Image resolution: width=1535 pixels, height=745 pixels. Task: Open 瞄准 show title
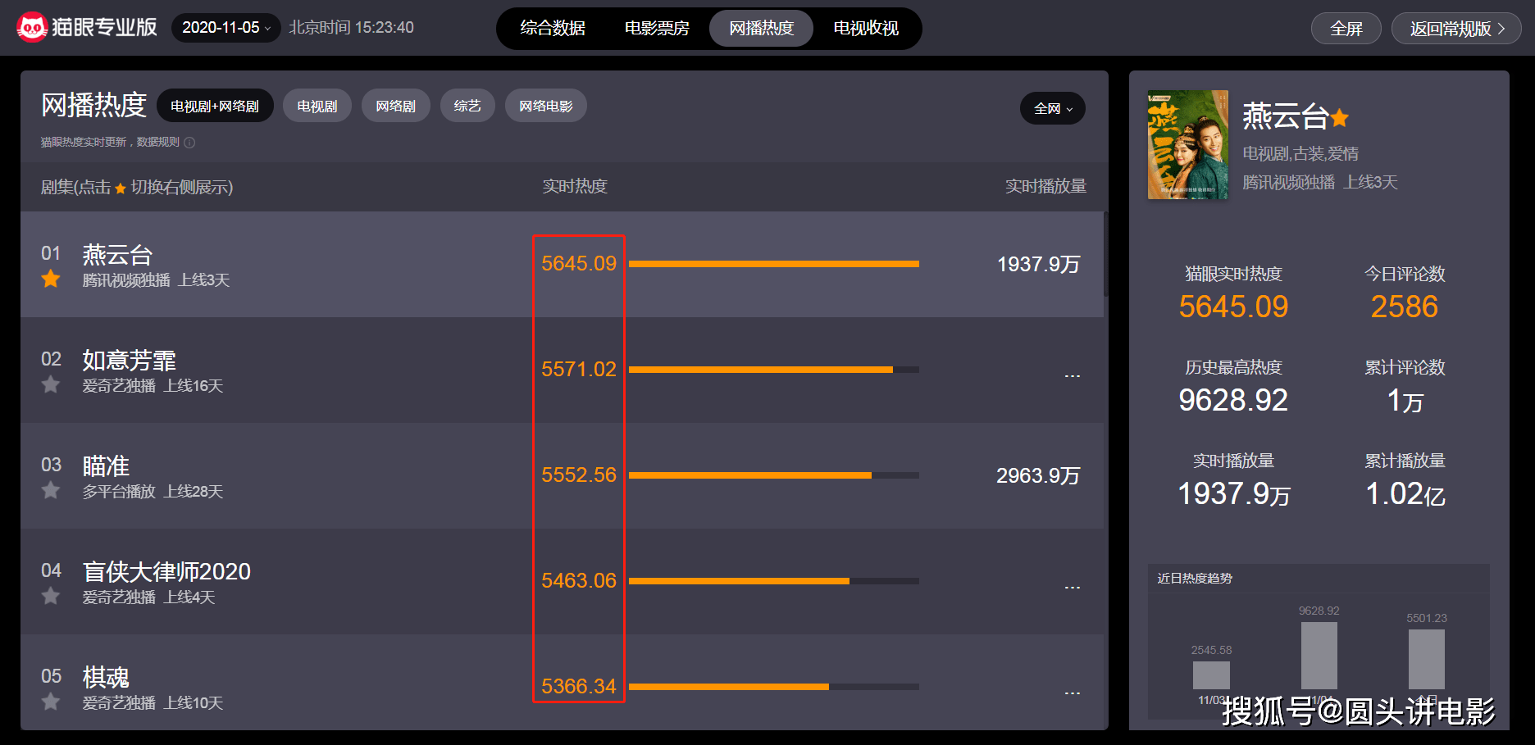106,466
